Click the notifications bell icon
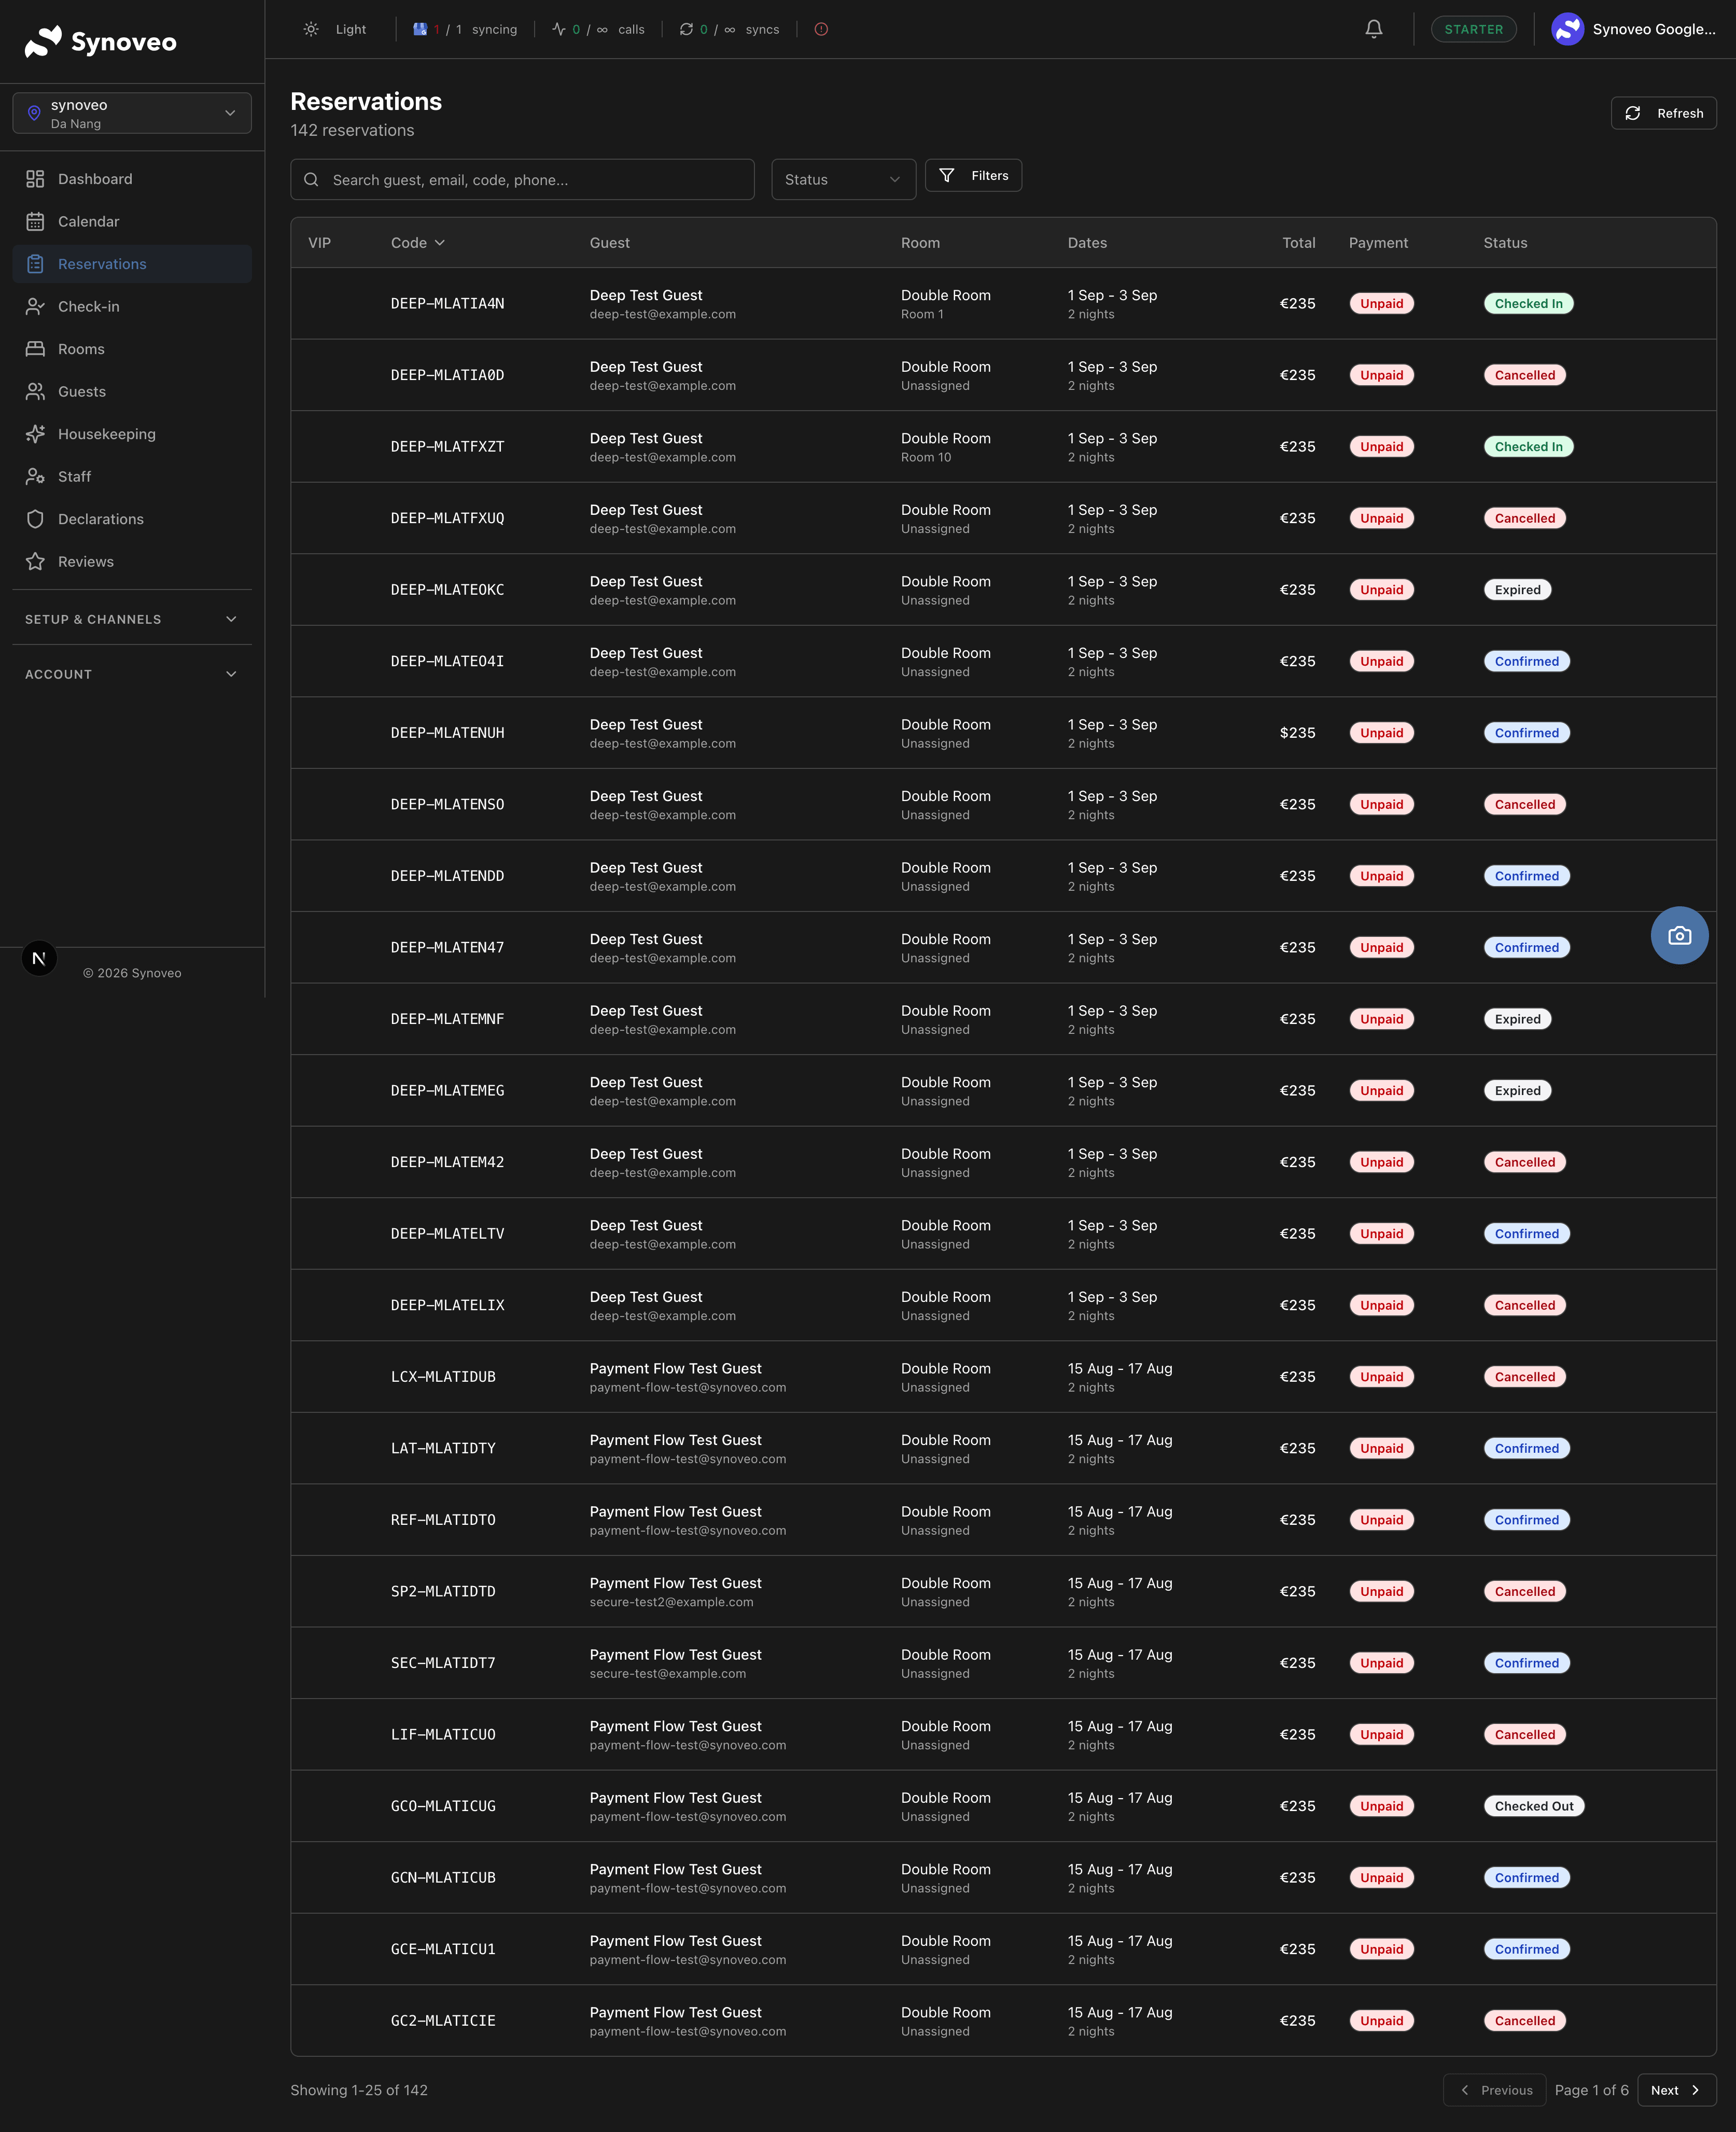Viewport: 1736px width, 2132px height. (1374, 29)
